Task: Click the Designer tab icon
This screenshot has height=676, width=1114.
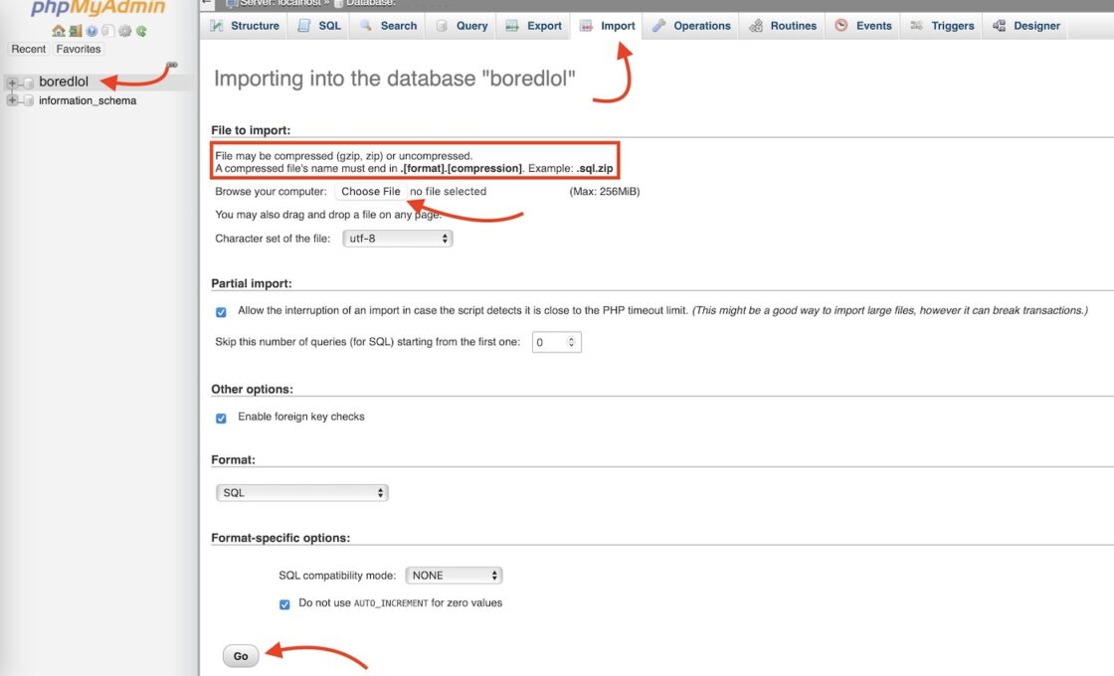Action: [999, 26]
